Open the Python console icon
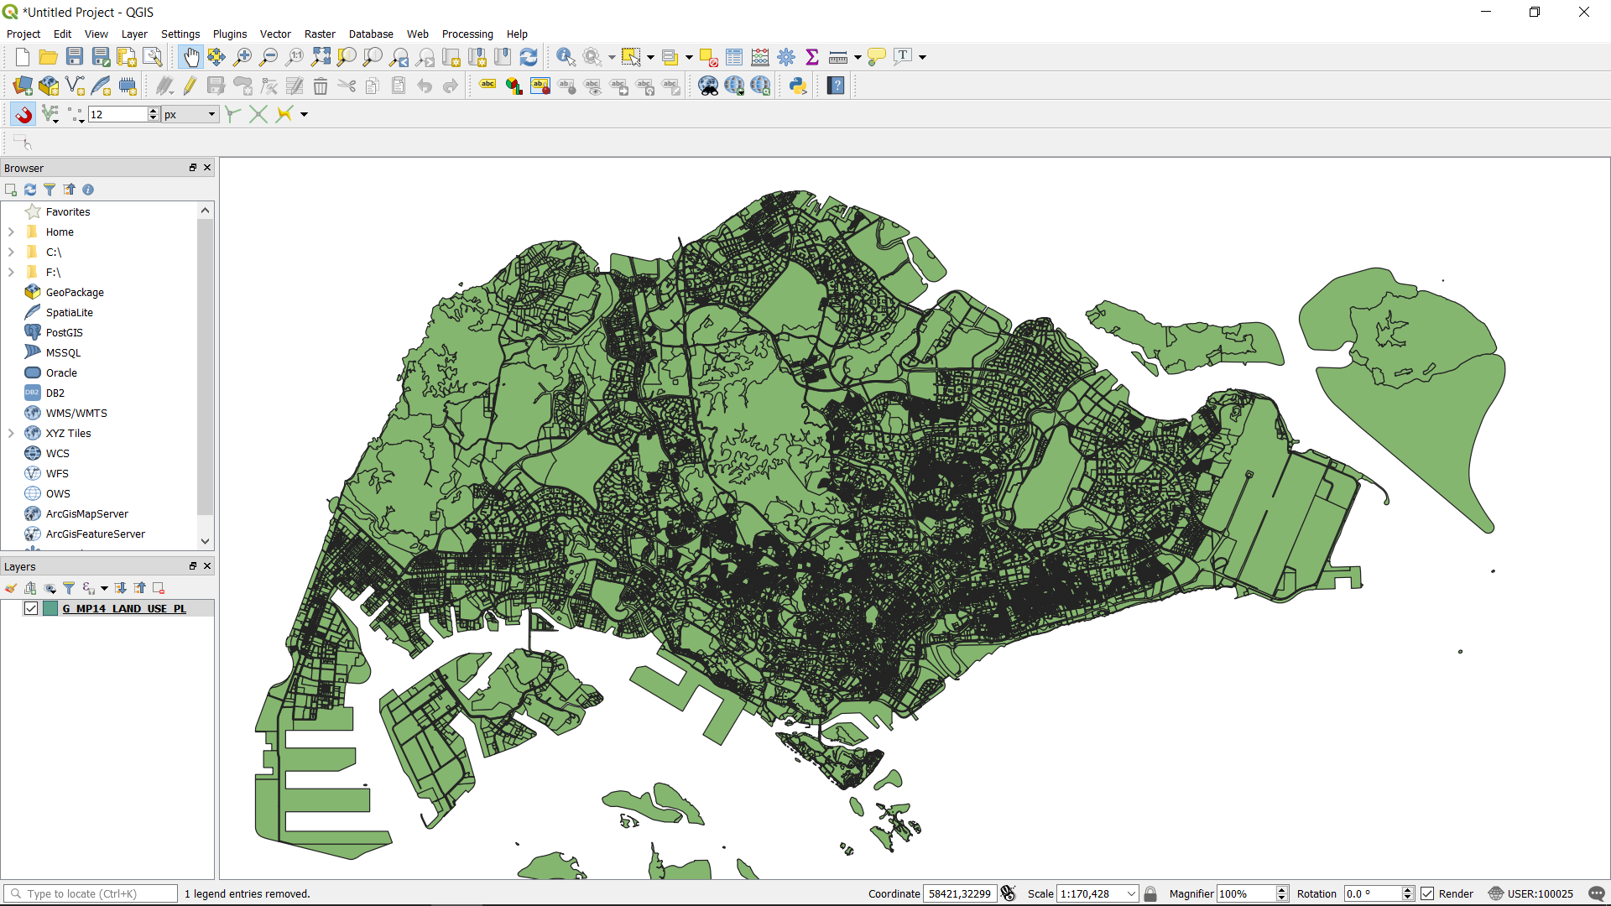The width and height of the screenshot is (1611, 906). pos(798,86)
